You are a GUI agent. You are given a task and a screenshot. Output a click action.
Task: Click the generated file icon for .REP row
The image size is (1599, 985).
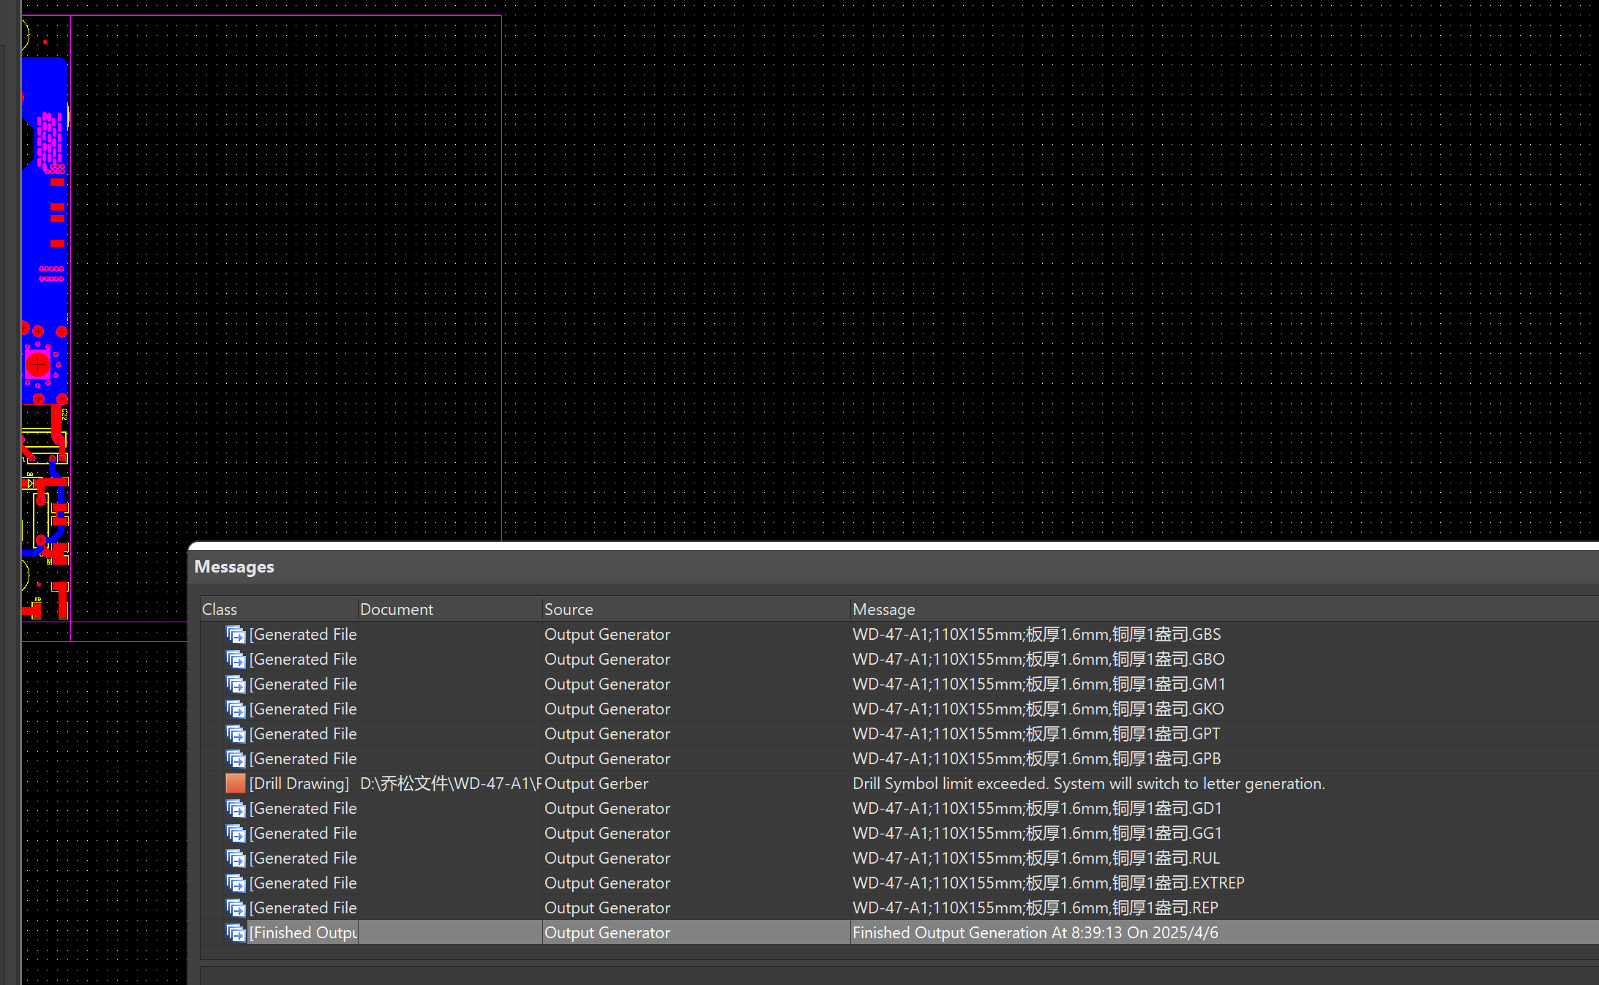(236, 908)
